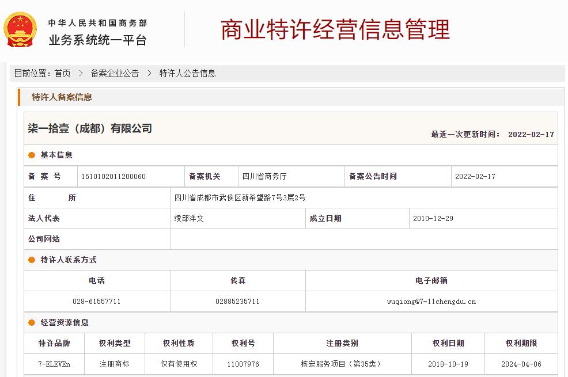
Task: Click the orange dot beside 特许人联系方式
Action: click(32, 260)
